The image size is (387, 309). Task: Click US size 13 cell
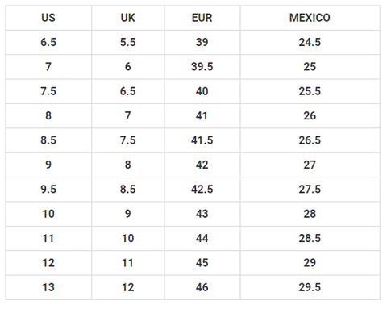click(x=48, y=287)
